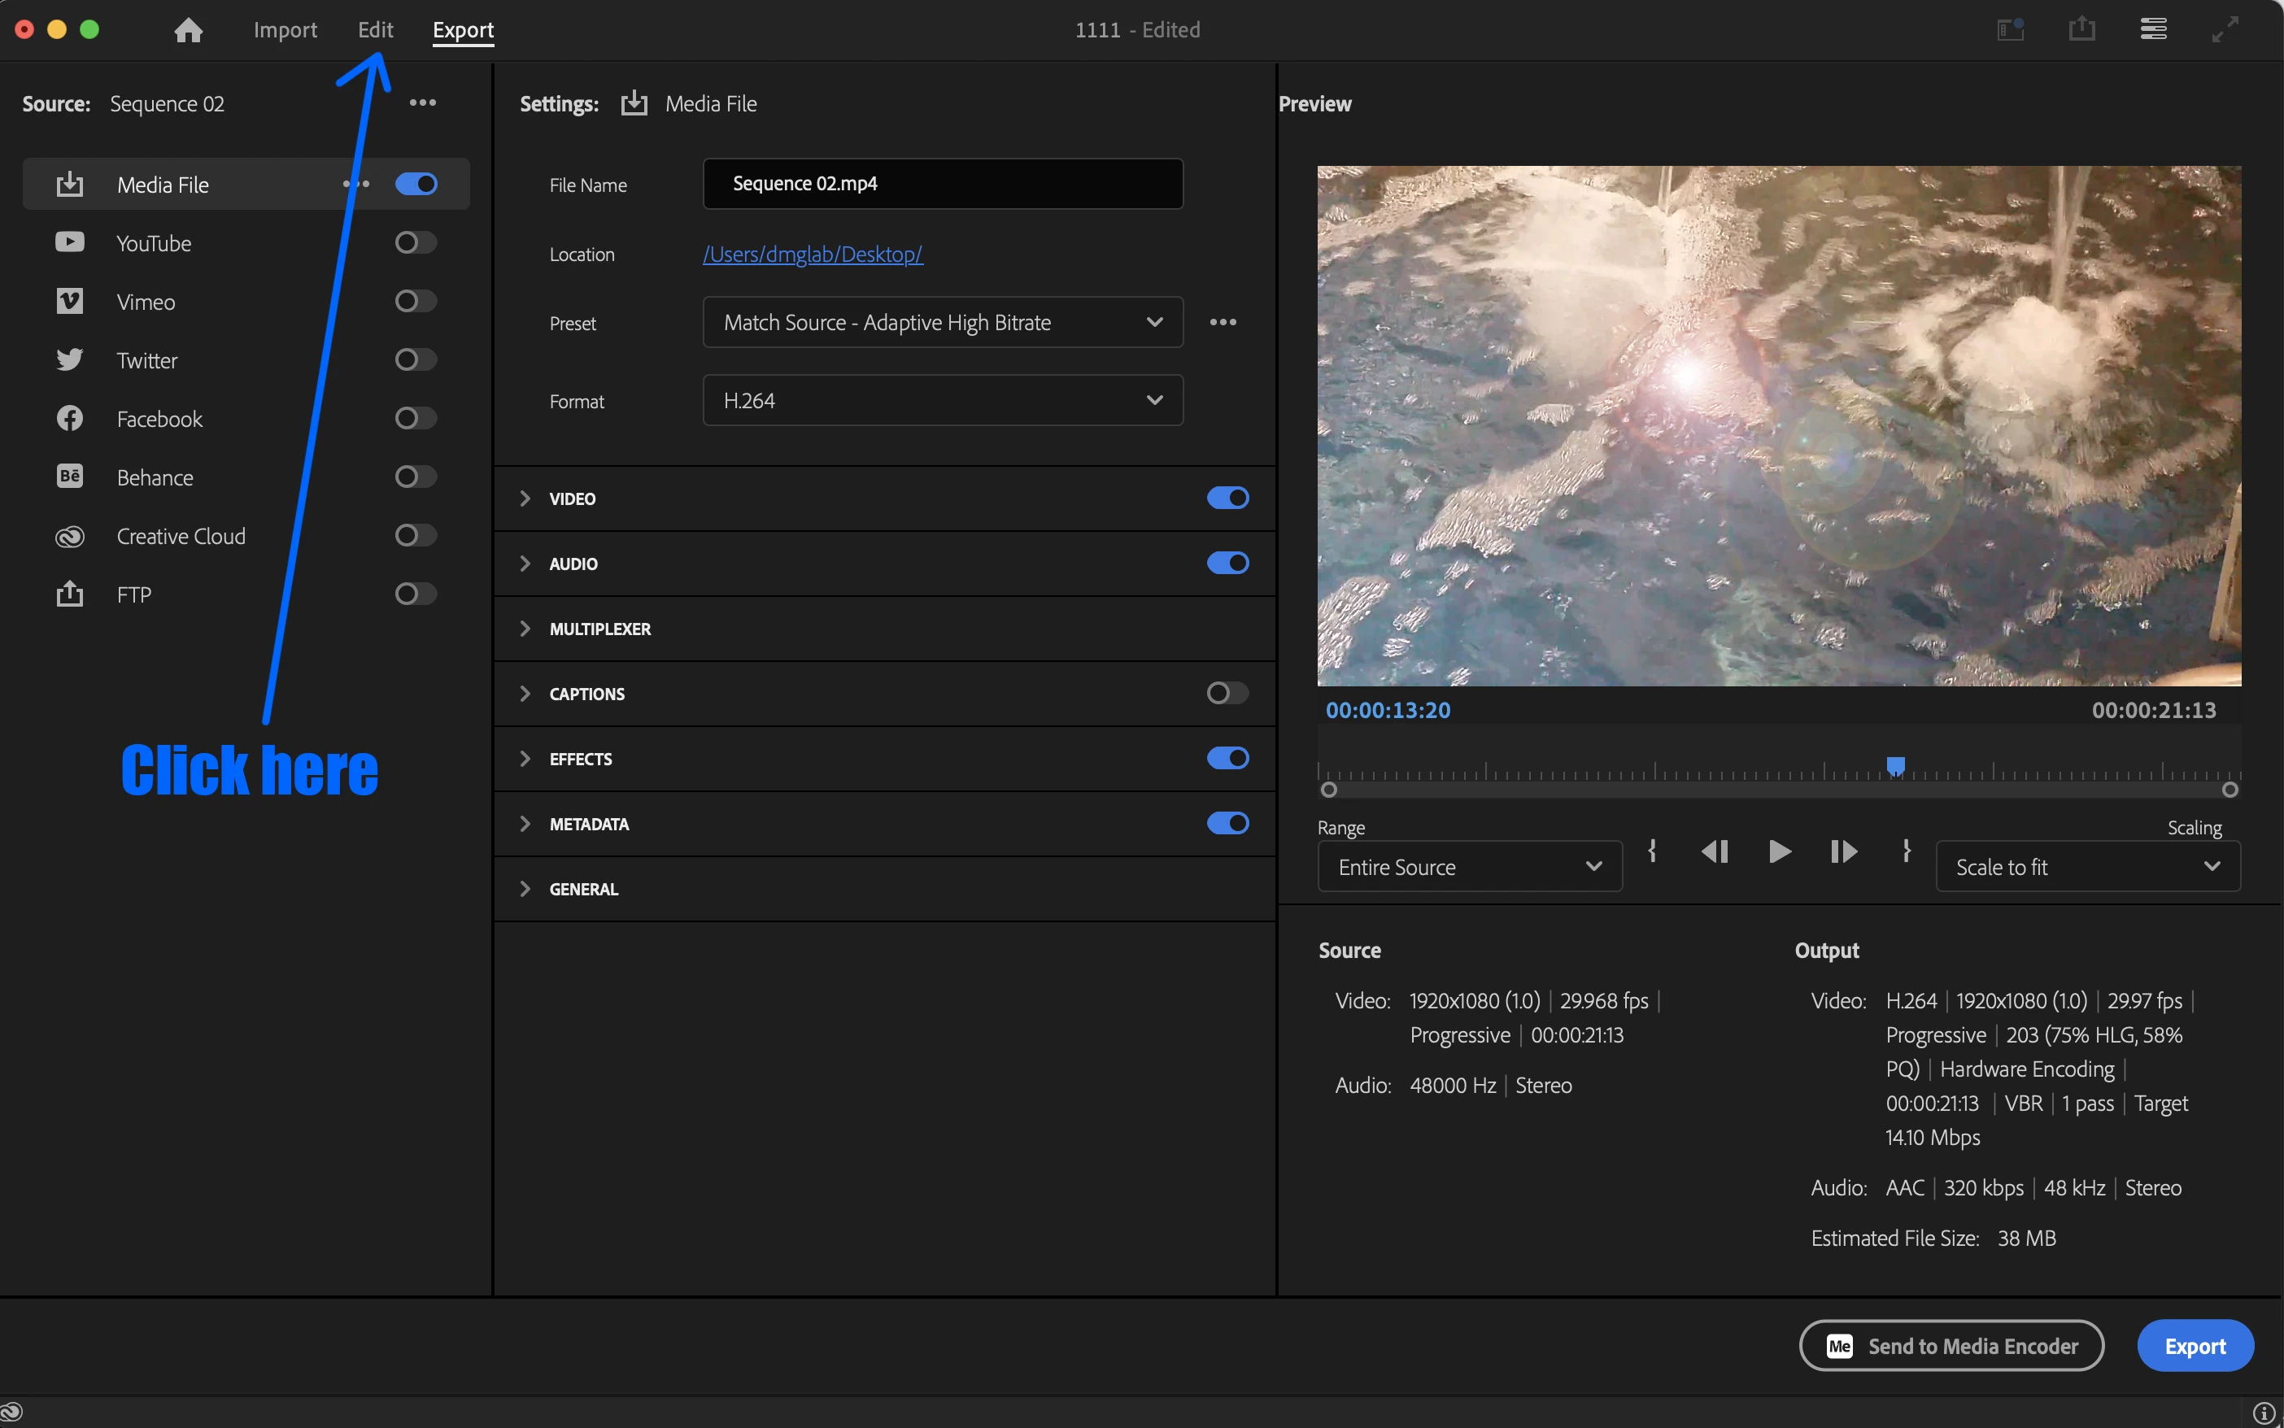This screenshot has width=2284, height=1428.
Task: Click the Home icon in the header
Action: pyautogui.click(x=188, y=30)
